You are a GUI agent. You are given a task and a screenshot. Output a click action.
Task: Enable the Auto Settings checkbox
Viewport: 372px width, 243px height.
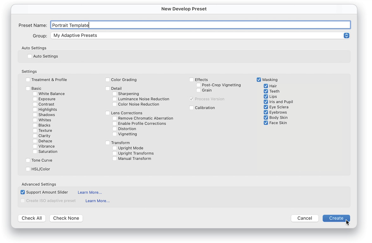point(30,56)
